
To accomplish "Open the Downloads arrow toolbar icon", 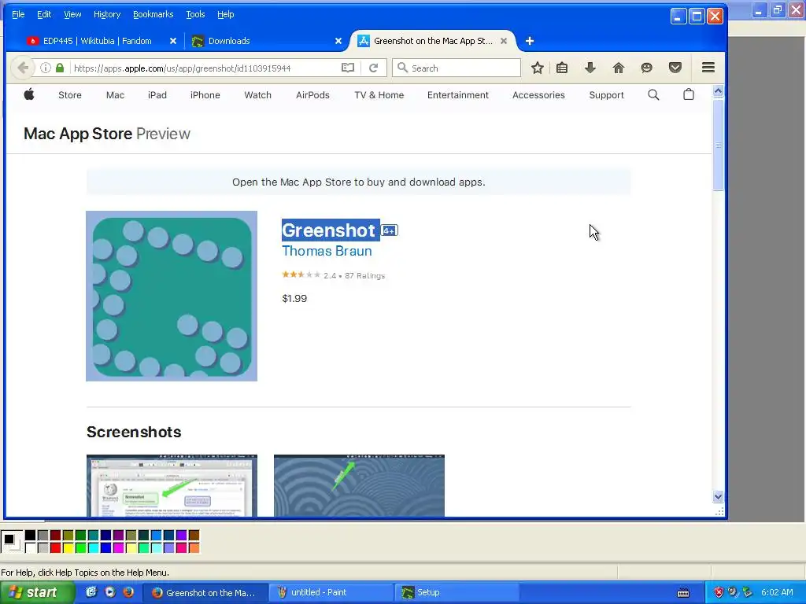I will tap(590, 68).
